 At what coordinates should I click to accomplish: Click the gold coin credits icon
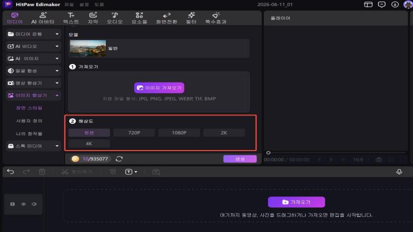coord(75,159)
